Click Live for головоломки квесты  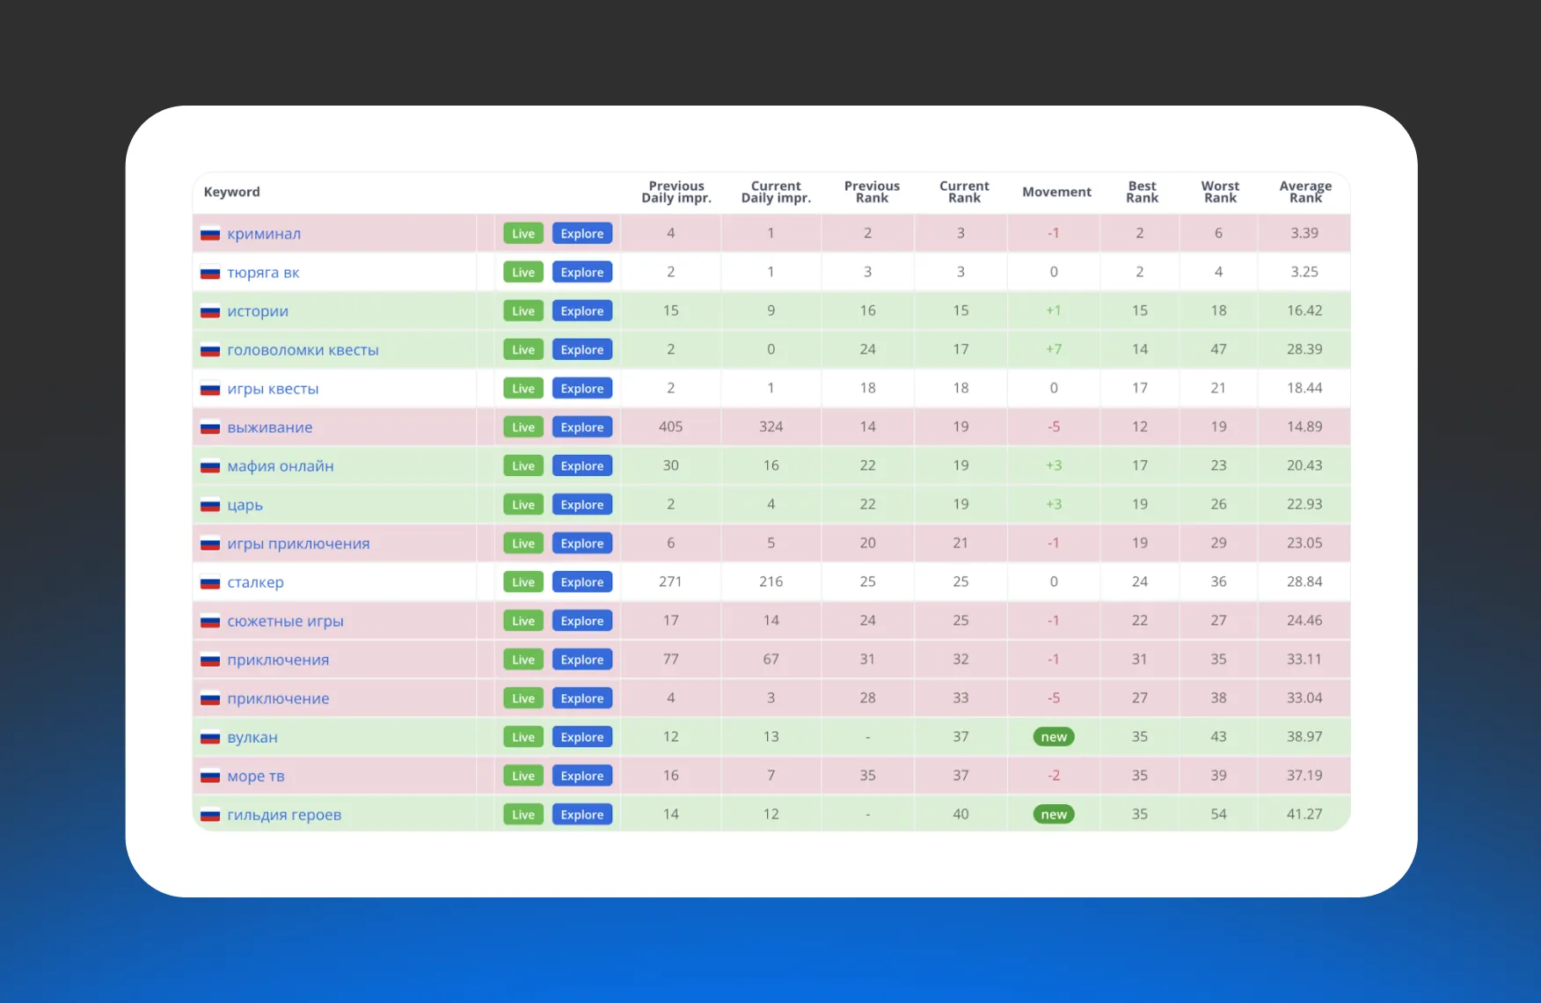(x=523, y=350)
